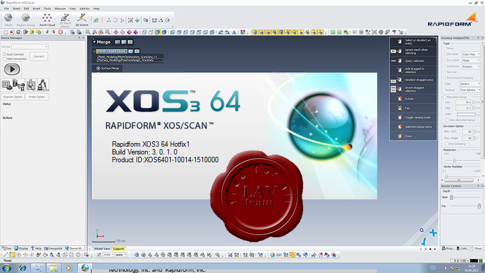Open Windows Start menu
The image size is (485, 273).
click(7, 268)
